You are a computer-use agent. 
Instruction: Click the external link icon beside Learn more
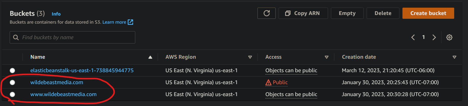(130, 22)
